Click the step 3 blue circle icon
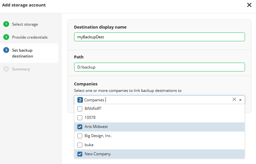The height and width of the screenshot is (164, 256). click(x=6, y=50)
